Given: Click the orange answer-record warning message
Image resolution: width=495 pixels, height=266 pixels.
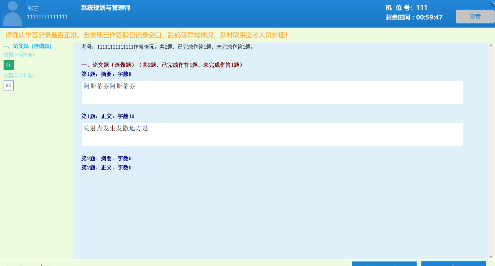Looking at the screenshot, I should (147, 35).
